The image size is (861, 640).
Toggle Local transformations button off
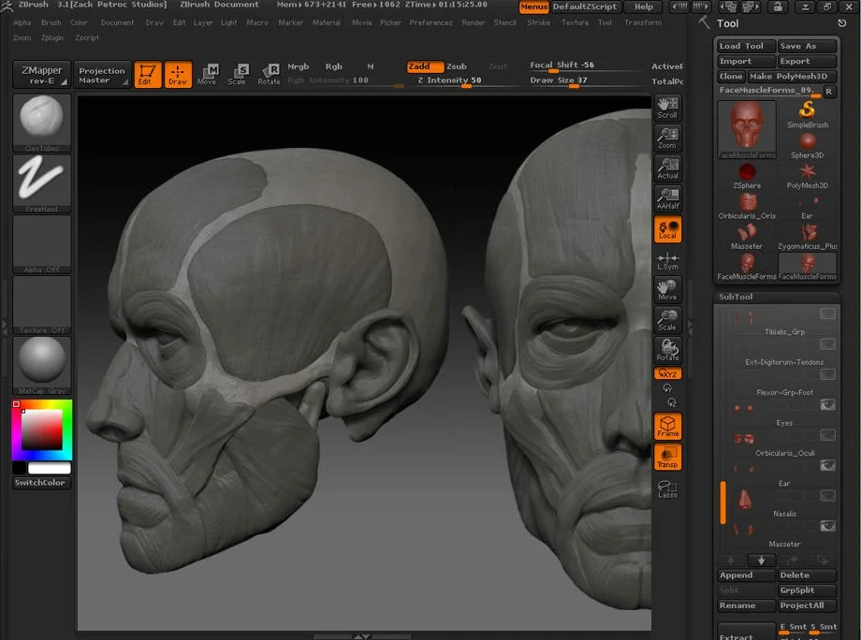coord(667,229)
